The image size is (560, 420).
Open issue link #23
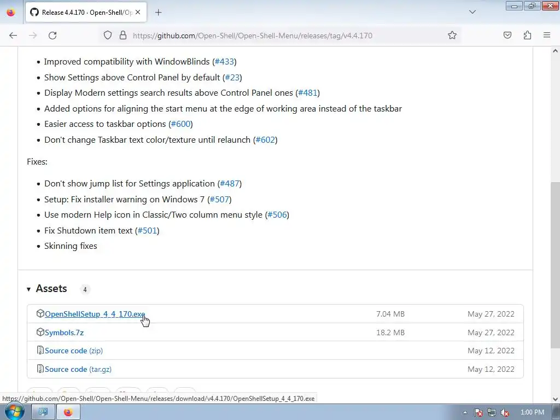pyautogui.click(x=232, y=78)
